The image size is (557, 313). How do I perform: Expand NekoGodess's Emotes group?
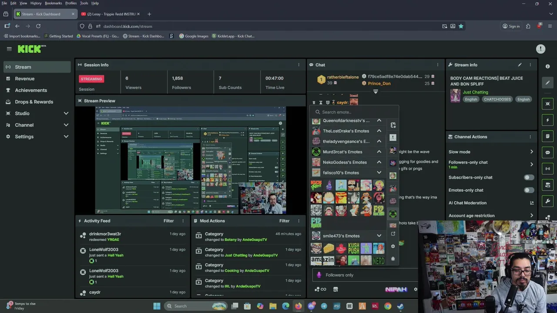(379, 162)
